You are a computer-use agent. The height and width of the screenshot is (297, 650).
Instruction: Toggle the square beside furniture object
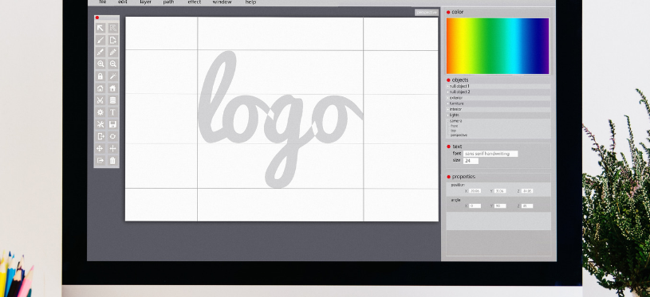click(x=448, y=104)
